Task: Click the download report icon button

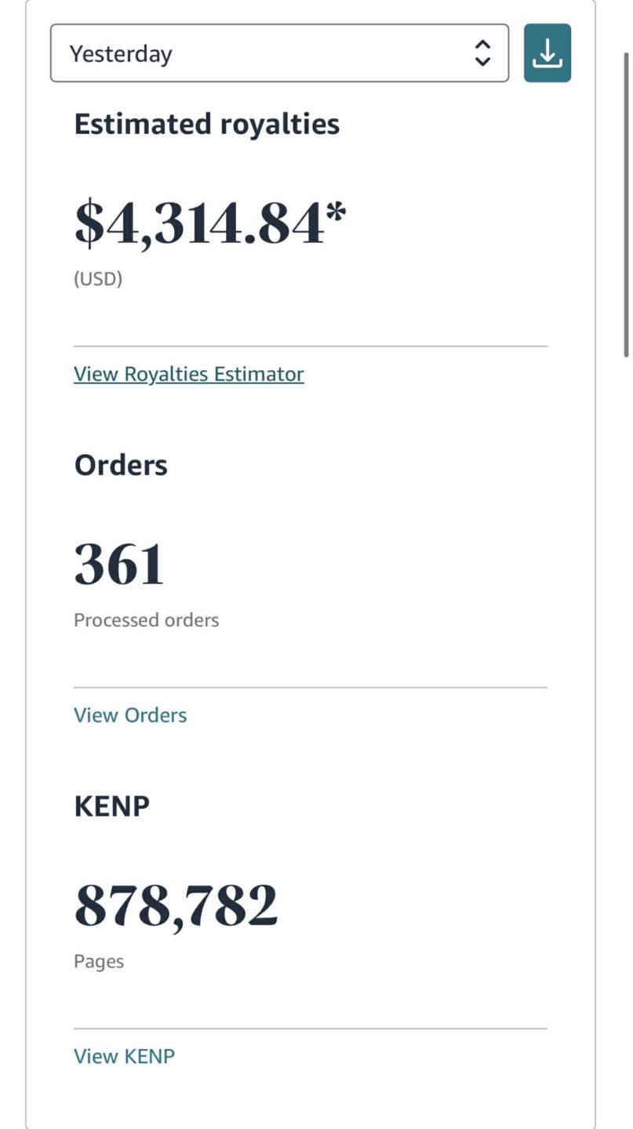Action: pyautogui.click(x=547, y=53)
